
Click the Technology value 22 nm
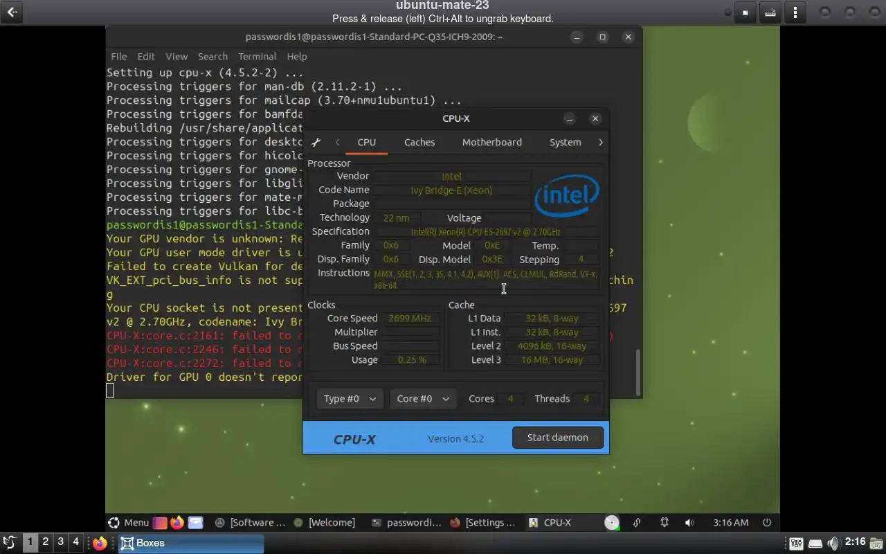coord(397,218)
